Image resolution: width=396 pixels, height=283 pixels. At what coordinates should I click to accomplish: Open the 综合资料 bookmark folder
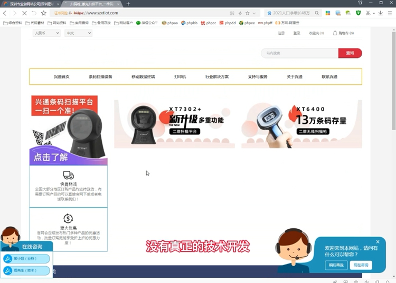point(12,23)
